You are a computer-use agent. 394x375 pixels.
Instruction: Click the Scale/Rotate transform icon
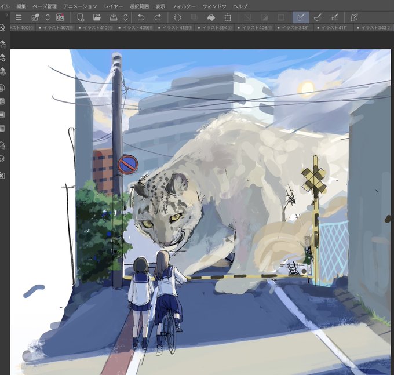[x=228, y=17]
